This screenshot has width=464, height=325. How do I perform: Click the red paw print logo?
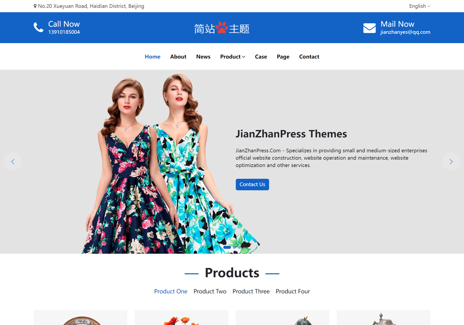pos(222,28)
